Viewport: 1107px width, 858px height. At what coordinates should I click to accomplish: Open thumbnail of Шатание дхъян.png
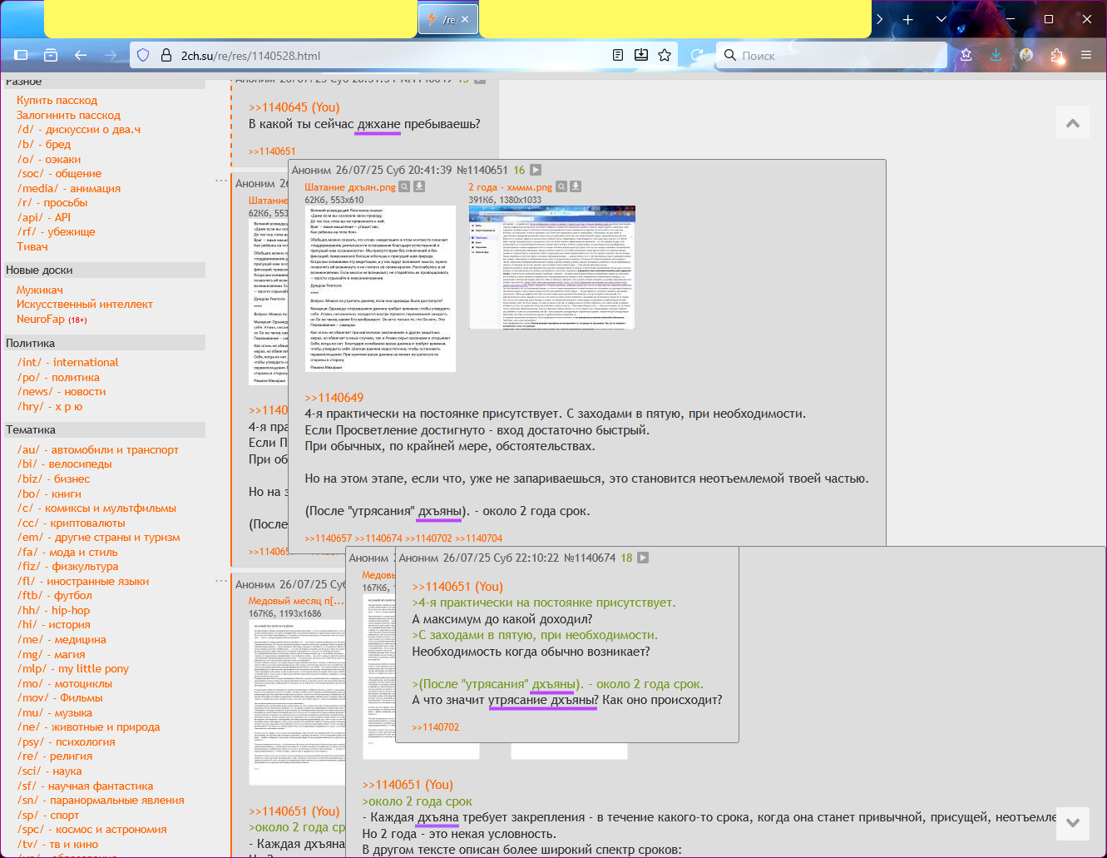pyautogui.click(x=380, y=288)
